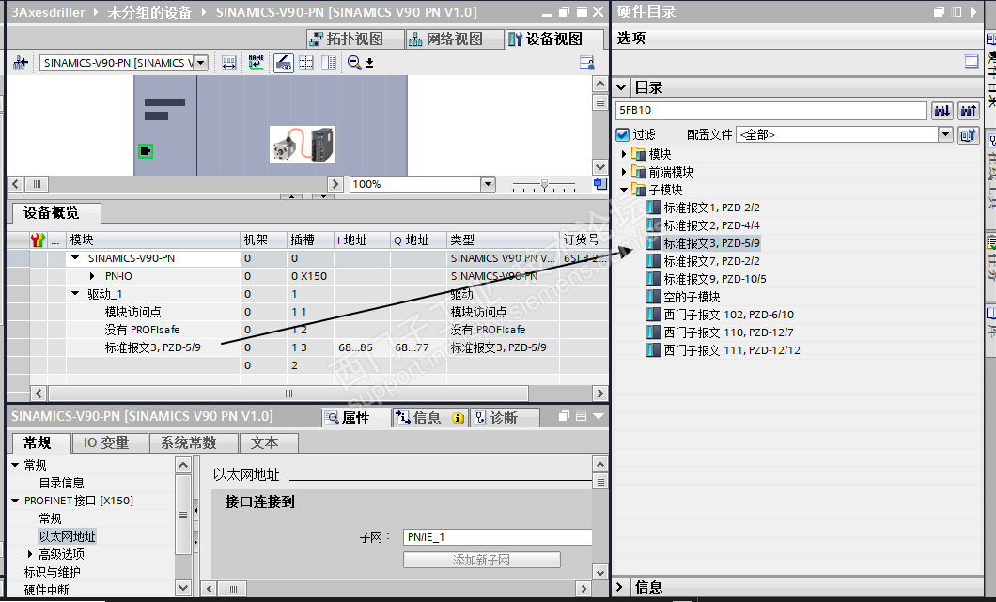The width and height of the screenshot is (996, 602).
Task: Collapse 驱动_1 row in device overview
Action: [75, 294]
